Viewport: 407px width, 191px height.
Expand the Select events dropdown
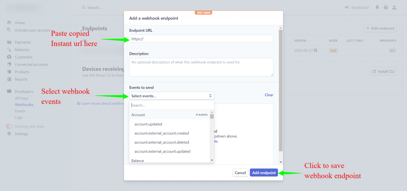click(x=172, y=96)
